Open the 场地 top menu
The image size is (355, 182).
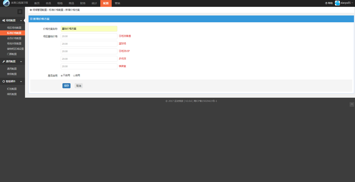[60, 4]
